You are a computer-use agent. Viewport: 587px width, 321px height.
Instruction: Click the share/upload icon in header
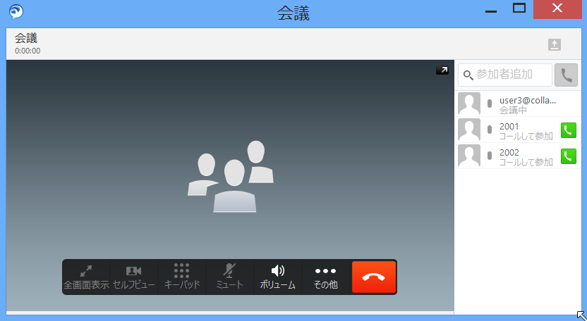point(555,45)
